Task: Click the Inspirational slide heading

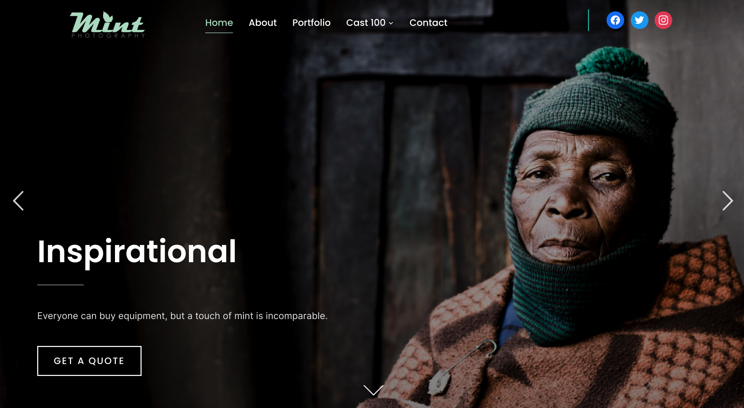Action: pos(137,252)
